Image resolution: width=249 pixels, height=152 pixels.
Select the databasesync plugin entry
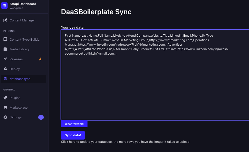(23, 79)
